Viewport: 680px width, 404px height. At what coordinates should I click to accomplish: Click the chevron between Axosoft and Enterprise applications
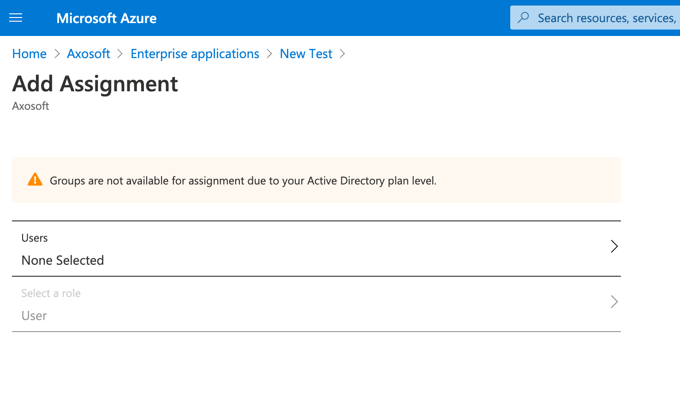[x=120, y=54]
